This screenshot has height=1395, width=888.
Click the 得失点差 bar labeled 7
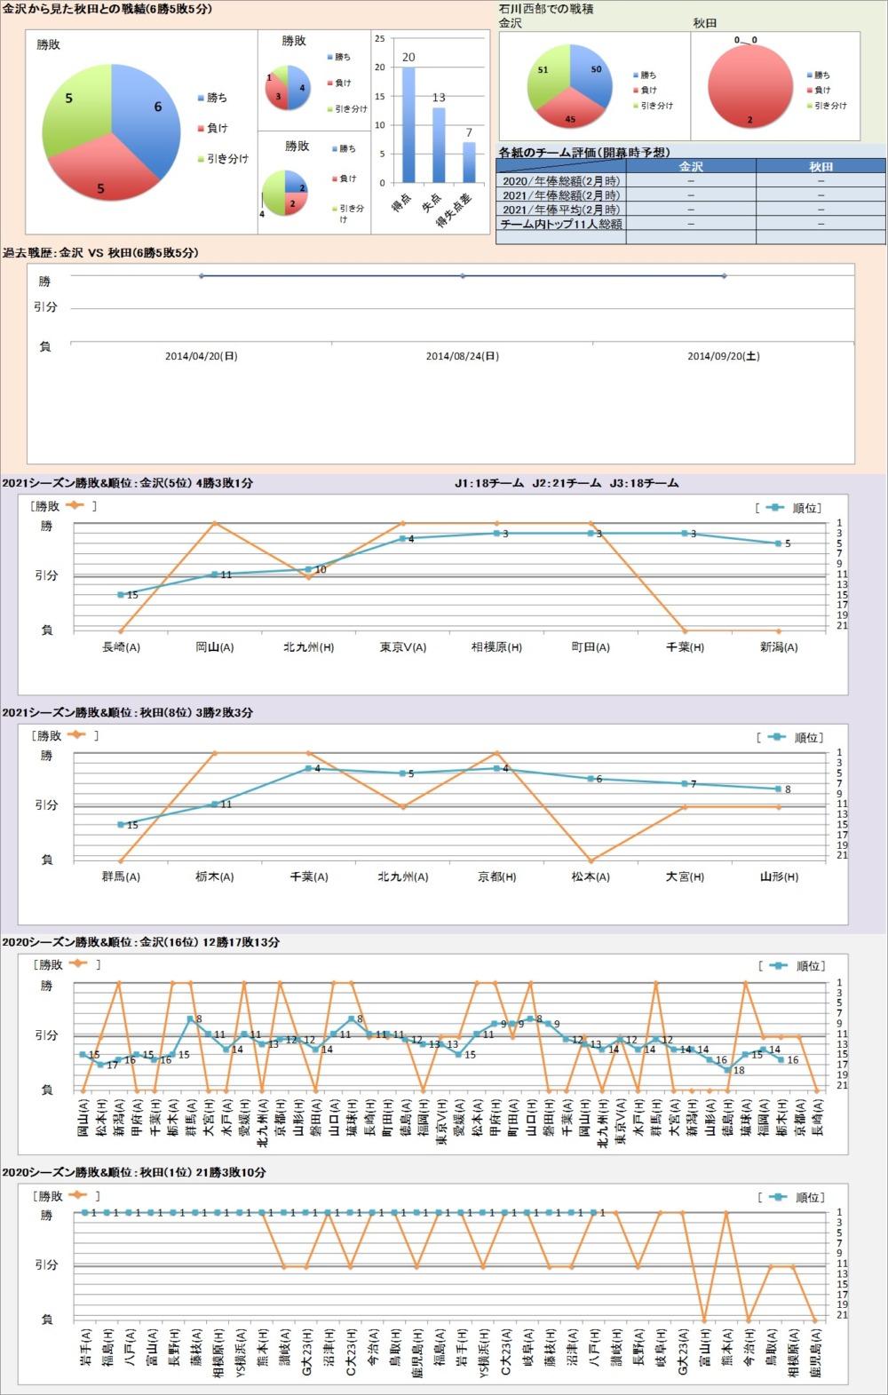point(469,162)
